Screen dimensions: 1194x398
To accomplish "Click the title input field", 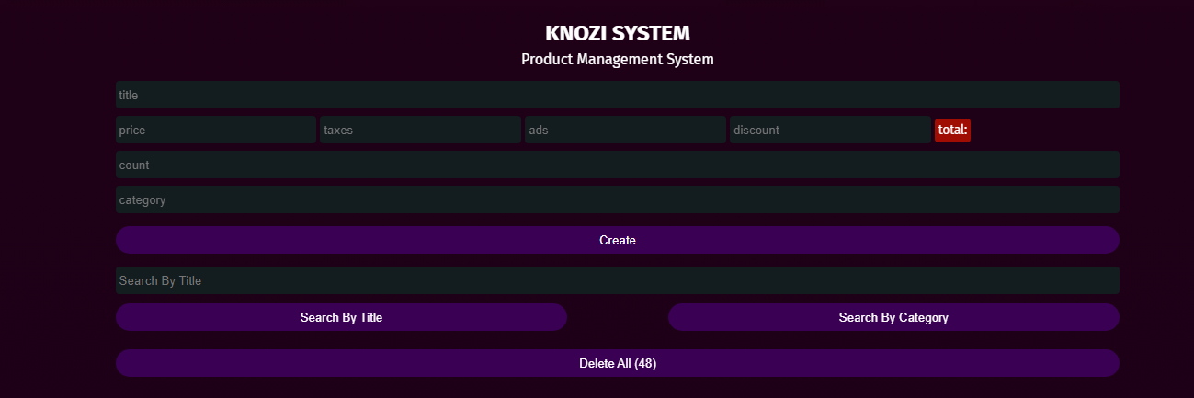I will tap(617, 95).
